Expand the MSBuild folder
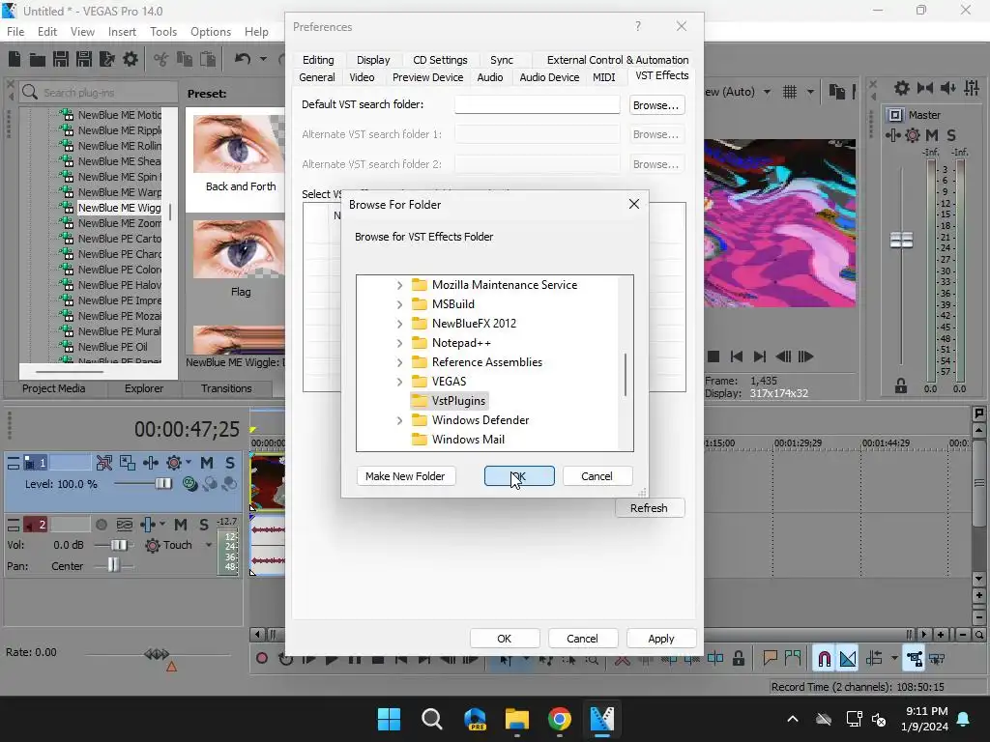The height and width of the screenshot is (742, 990). point(399,304)
